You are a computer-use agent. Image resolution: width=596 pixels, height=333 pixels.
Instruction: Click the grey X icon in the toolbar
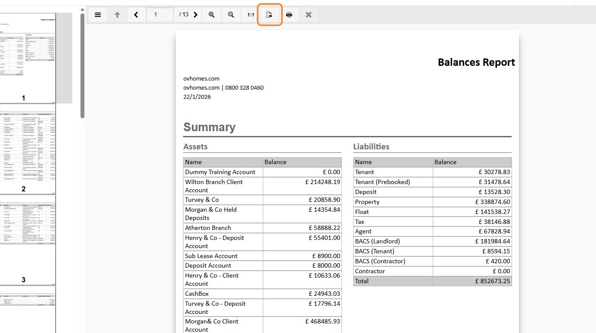coord(309,15)
